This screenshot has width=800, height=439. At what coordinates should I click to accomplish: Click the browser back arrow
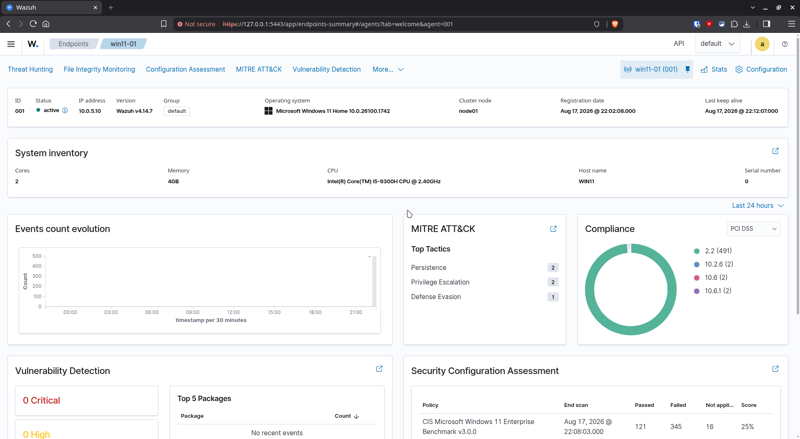pos(9,24)
